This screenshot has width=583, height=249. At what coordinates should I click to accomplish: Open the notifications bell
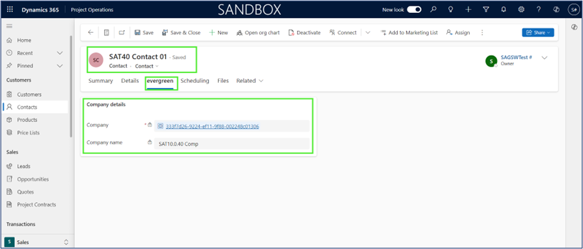(x=503, y=10)
